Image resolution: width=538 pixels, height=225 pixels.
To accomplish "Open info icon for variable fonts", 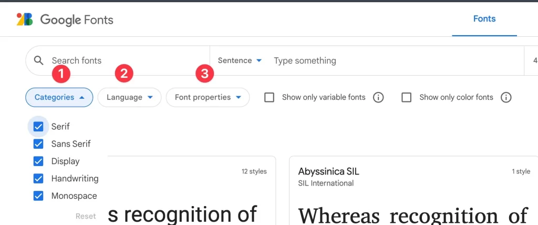I will point(378,98).
